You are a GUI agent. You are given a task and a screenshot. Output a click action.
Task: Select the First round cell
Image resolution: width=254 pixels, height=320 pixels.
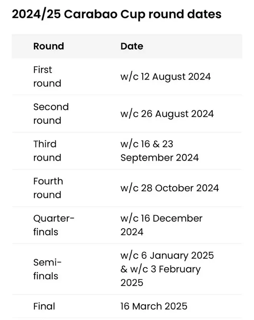[47, 76]
